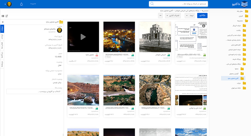Click the video file icon beside معرفی سازه
Viewport: 251px width, 136px height.
coord(97,55)
